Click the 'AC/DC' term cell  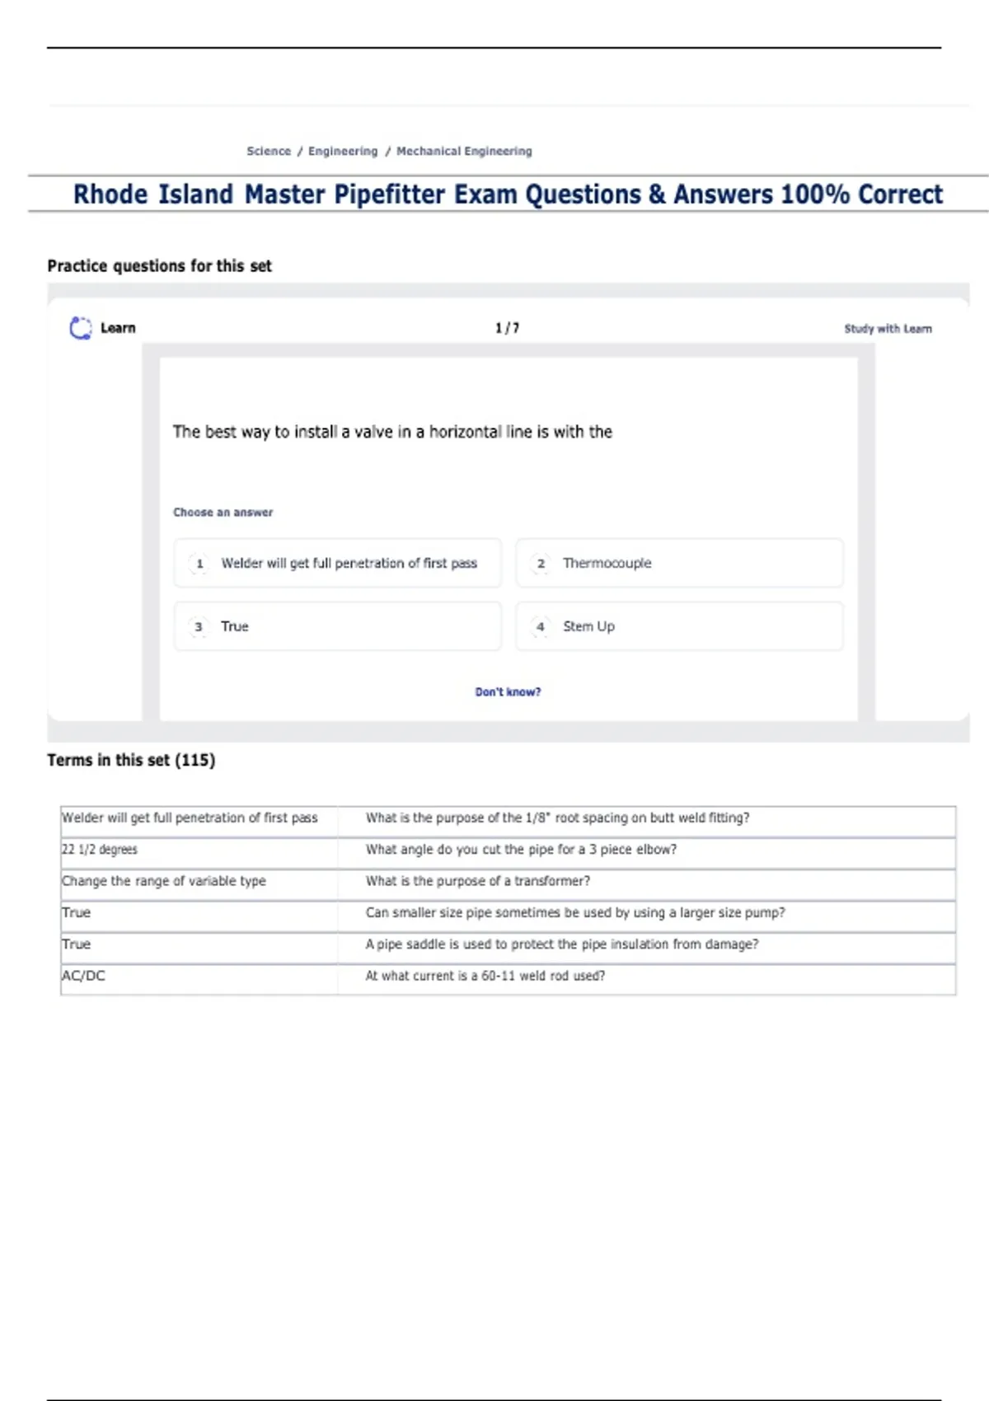tap(83, 977)
